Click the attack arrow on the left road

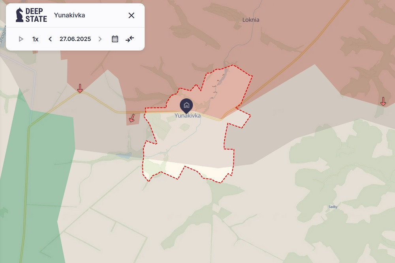click(80, 88)
